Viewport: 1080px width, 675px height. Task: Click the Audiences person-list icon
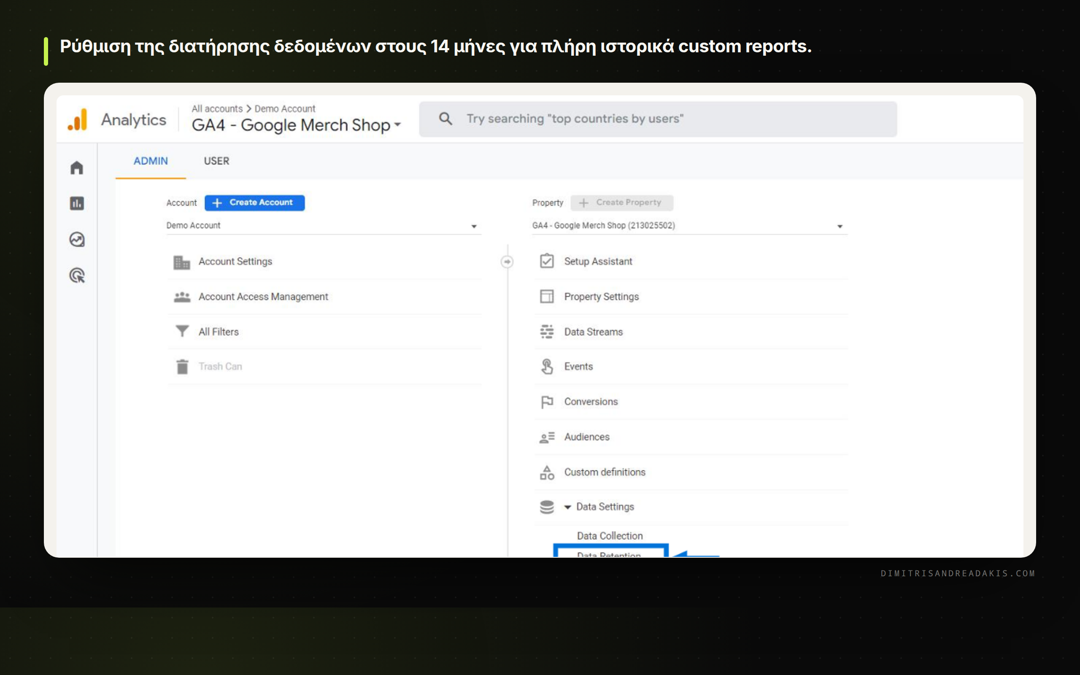[547, 437]
